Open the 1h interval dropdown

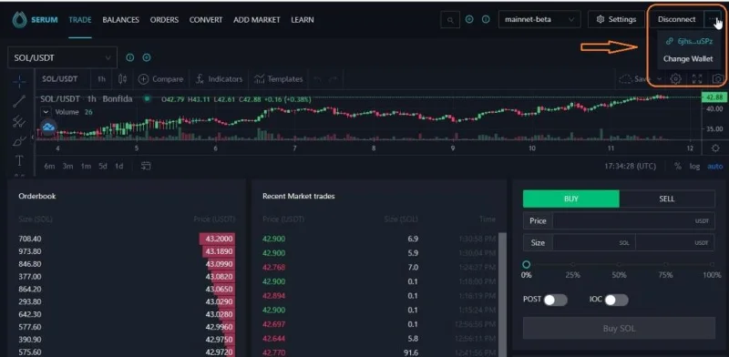click(x=101, y=79)
